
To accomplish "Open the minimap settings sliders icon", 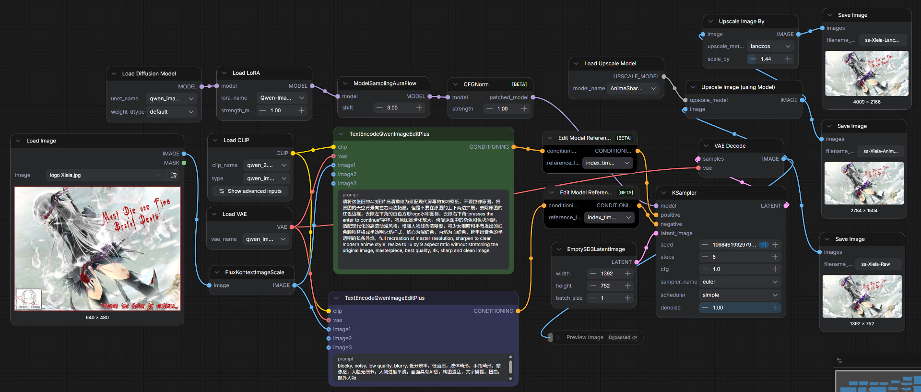I will [839, 360].
